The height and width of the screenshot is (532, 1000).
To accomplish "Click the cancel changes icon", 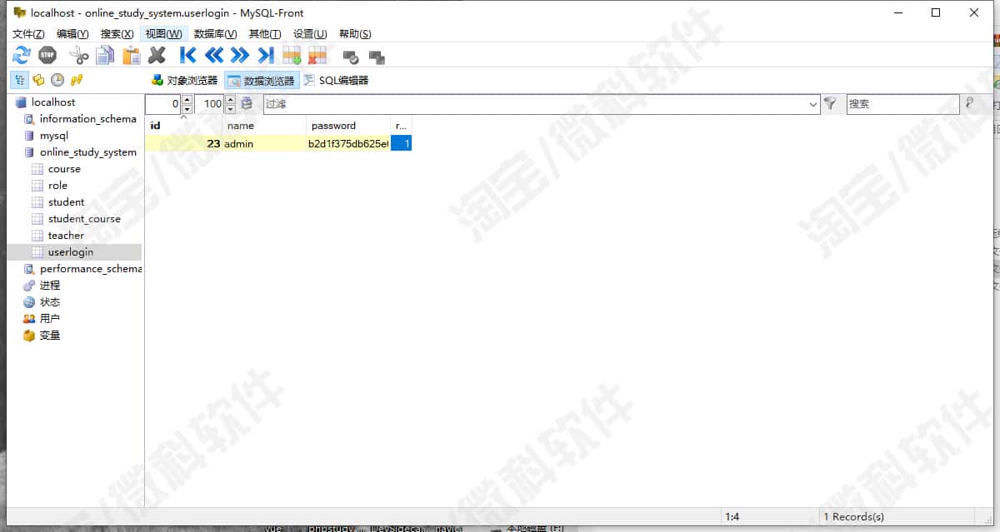I will point(377,57).
